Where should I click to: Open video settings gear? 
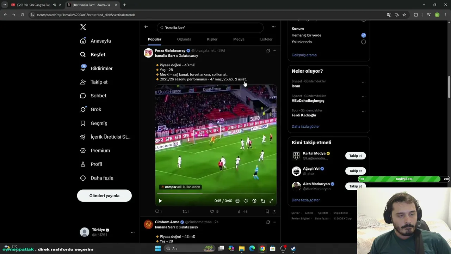[x=254, y=201]
